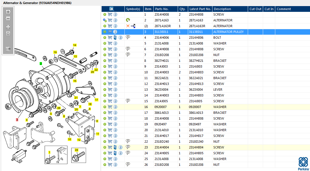Sort by the Item column header
This screenshot has width=310, height=171.
148,9
